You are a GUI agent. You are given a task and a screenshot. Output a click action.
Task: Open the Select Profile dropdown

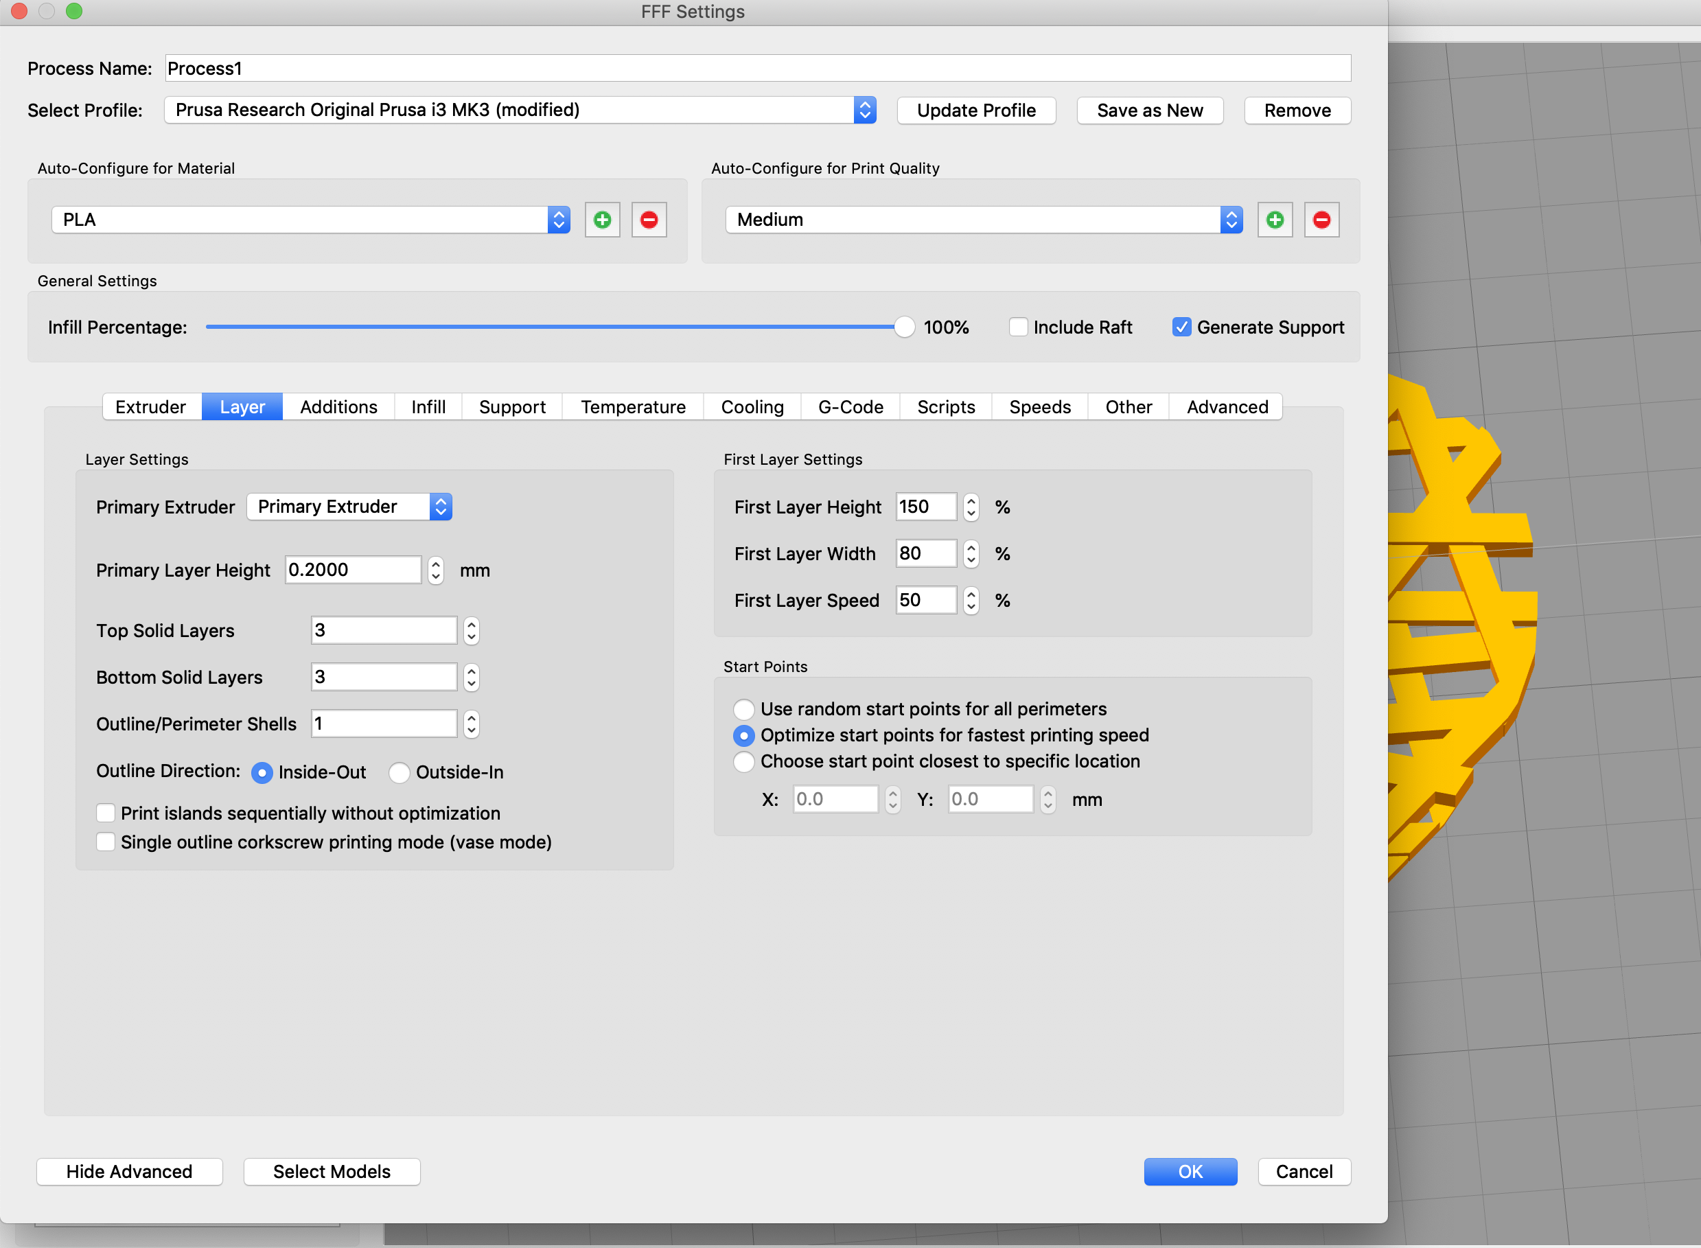pos(520,111)
